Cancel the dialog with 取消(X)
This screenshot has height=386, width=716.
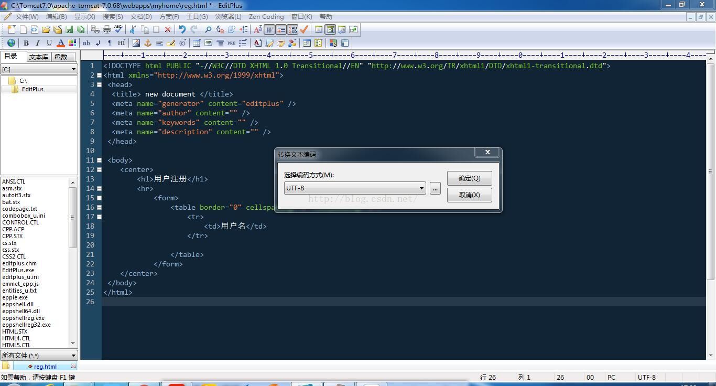(x=469, y=195)
